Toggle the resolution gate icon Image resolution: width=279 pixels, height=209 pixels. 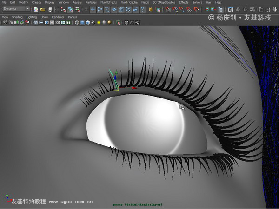[x=46, y=22]
